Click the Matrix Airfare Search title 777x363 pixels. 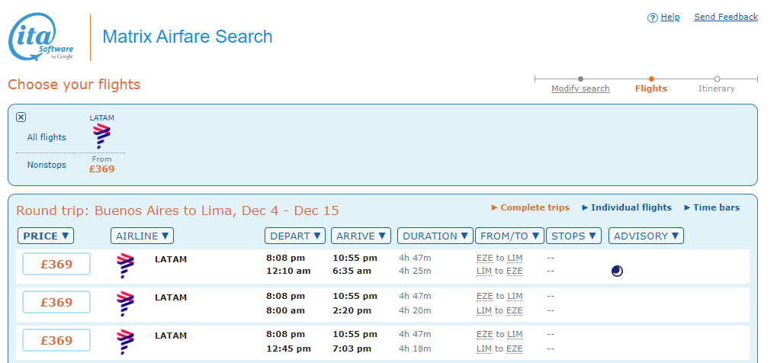(188, 37)
